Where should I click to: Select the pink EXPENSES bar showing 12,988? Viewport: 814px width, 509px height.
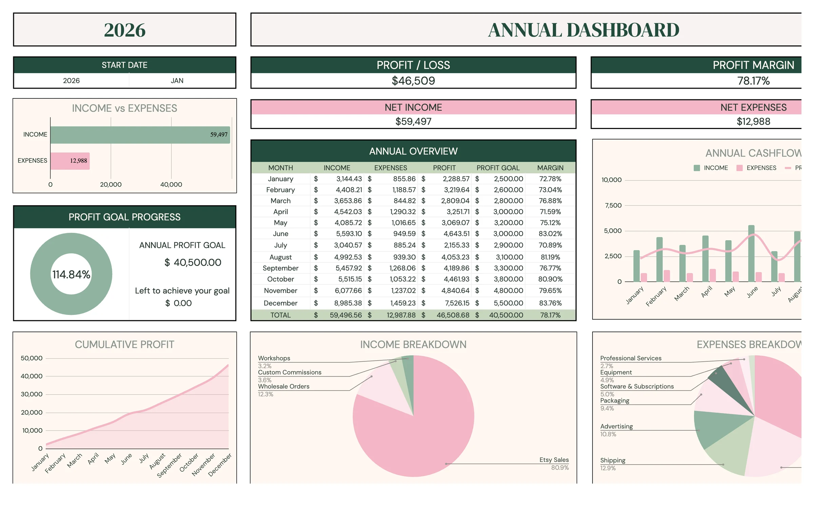point(70,161)
